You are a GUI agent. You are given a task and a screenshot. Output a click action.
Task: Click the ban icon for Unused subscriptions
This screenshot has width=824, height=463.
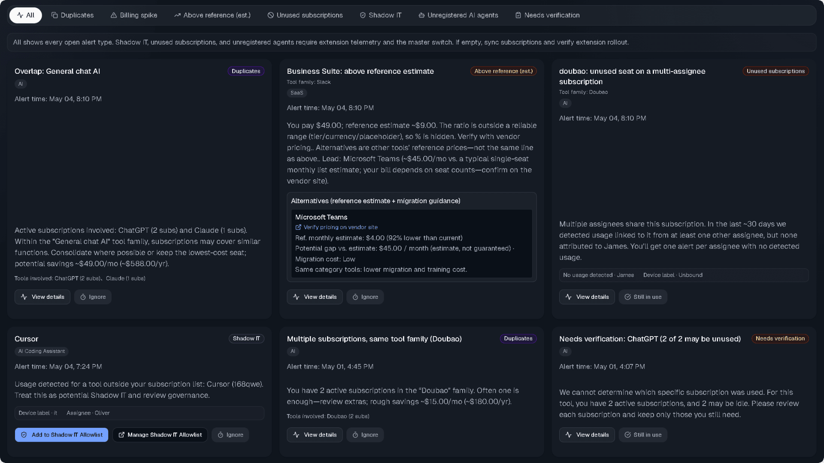[270, 15]
